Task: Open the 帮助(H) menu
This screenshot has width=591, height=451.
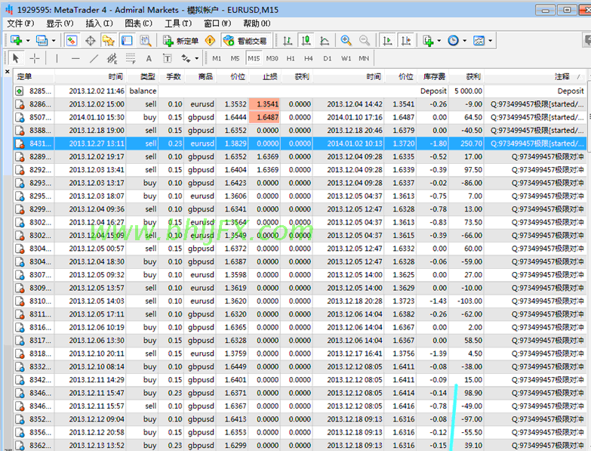Action: point(257,23)
